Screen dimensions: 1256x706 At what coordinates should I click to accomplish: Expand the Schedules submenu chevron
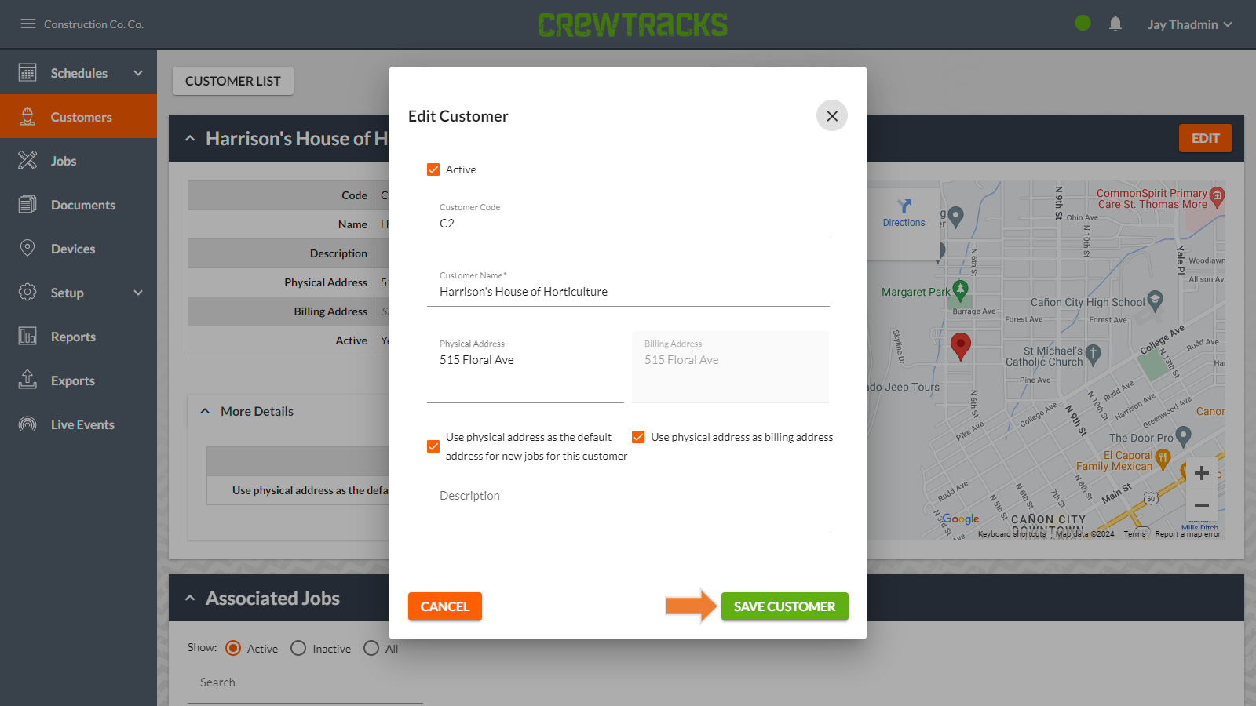point(138,73)
